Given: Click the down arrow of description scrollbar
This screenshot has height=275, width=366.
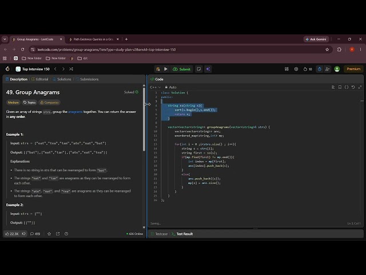Looking at the screenshot, I should click(x=144, y=227).
